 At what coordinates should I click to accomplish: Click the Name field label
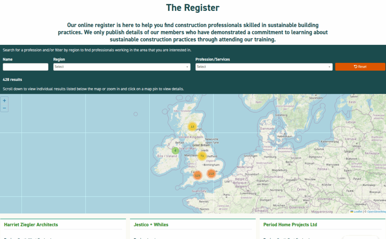pos(8,59)
